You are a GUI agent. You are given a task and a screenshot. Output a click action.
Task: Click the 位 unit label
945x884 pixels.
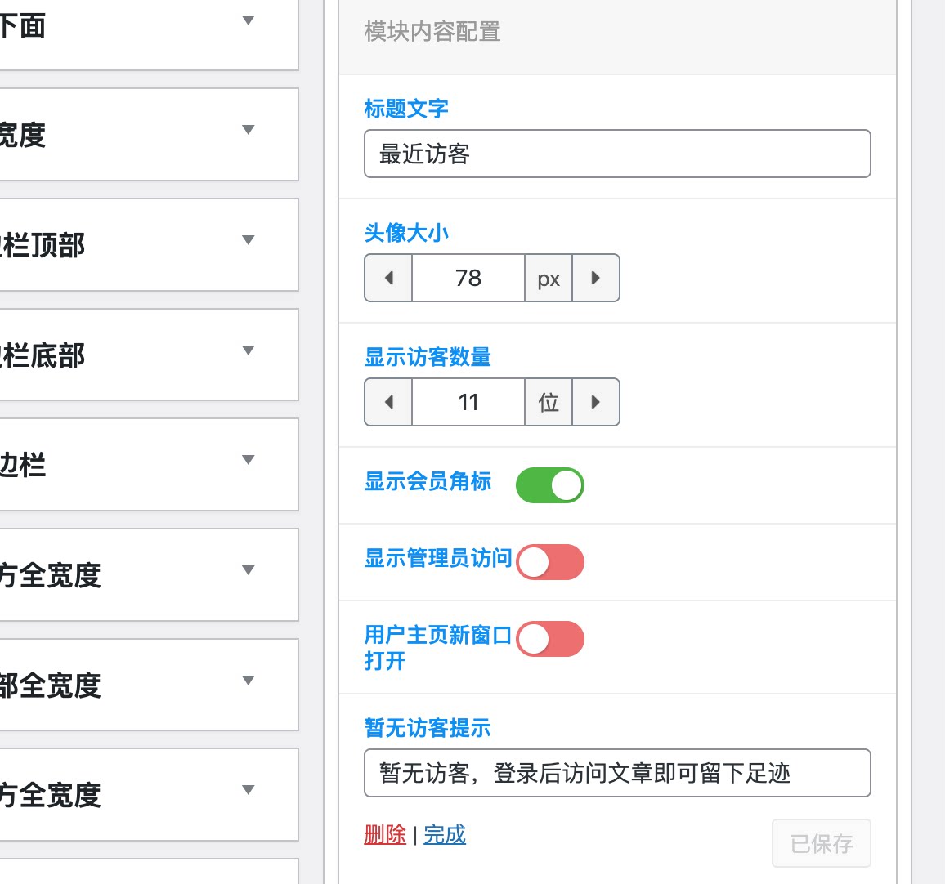549,402
